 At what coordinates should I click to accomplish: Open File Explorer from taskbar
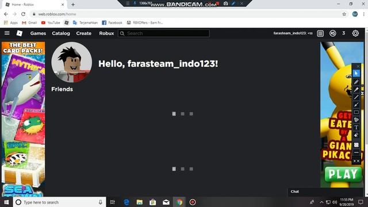coord(139,202)
